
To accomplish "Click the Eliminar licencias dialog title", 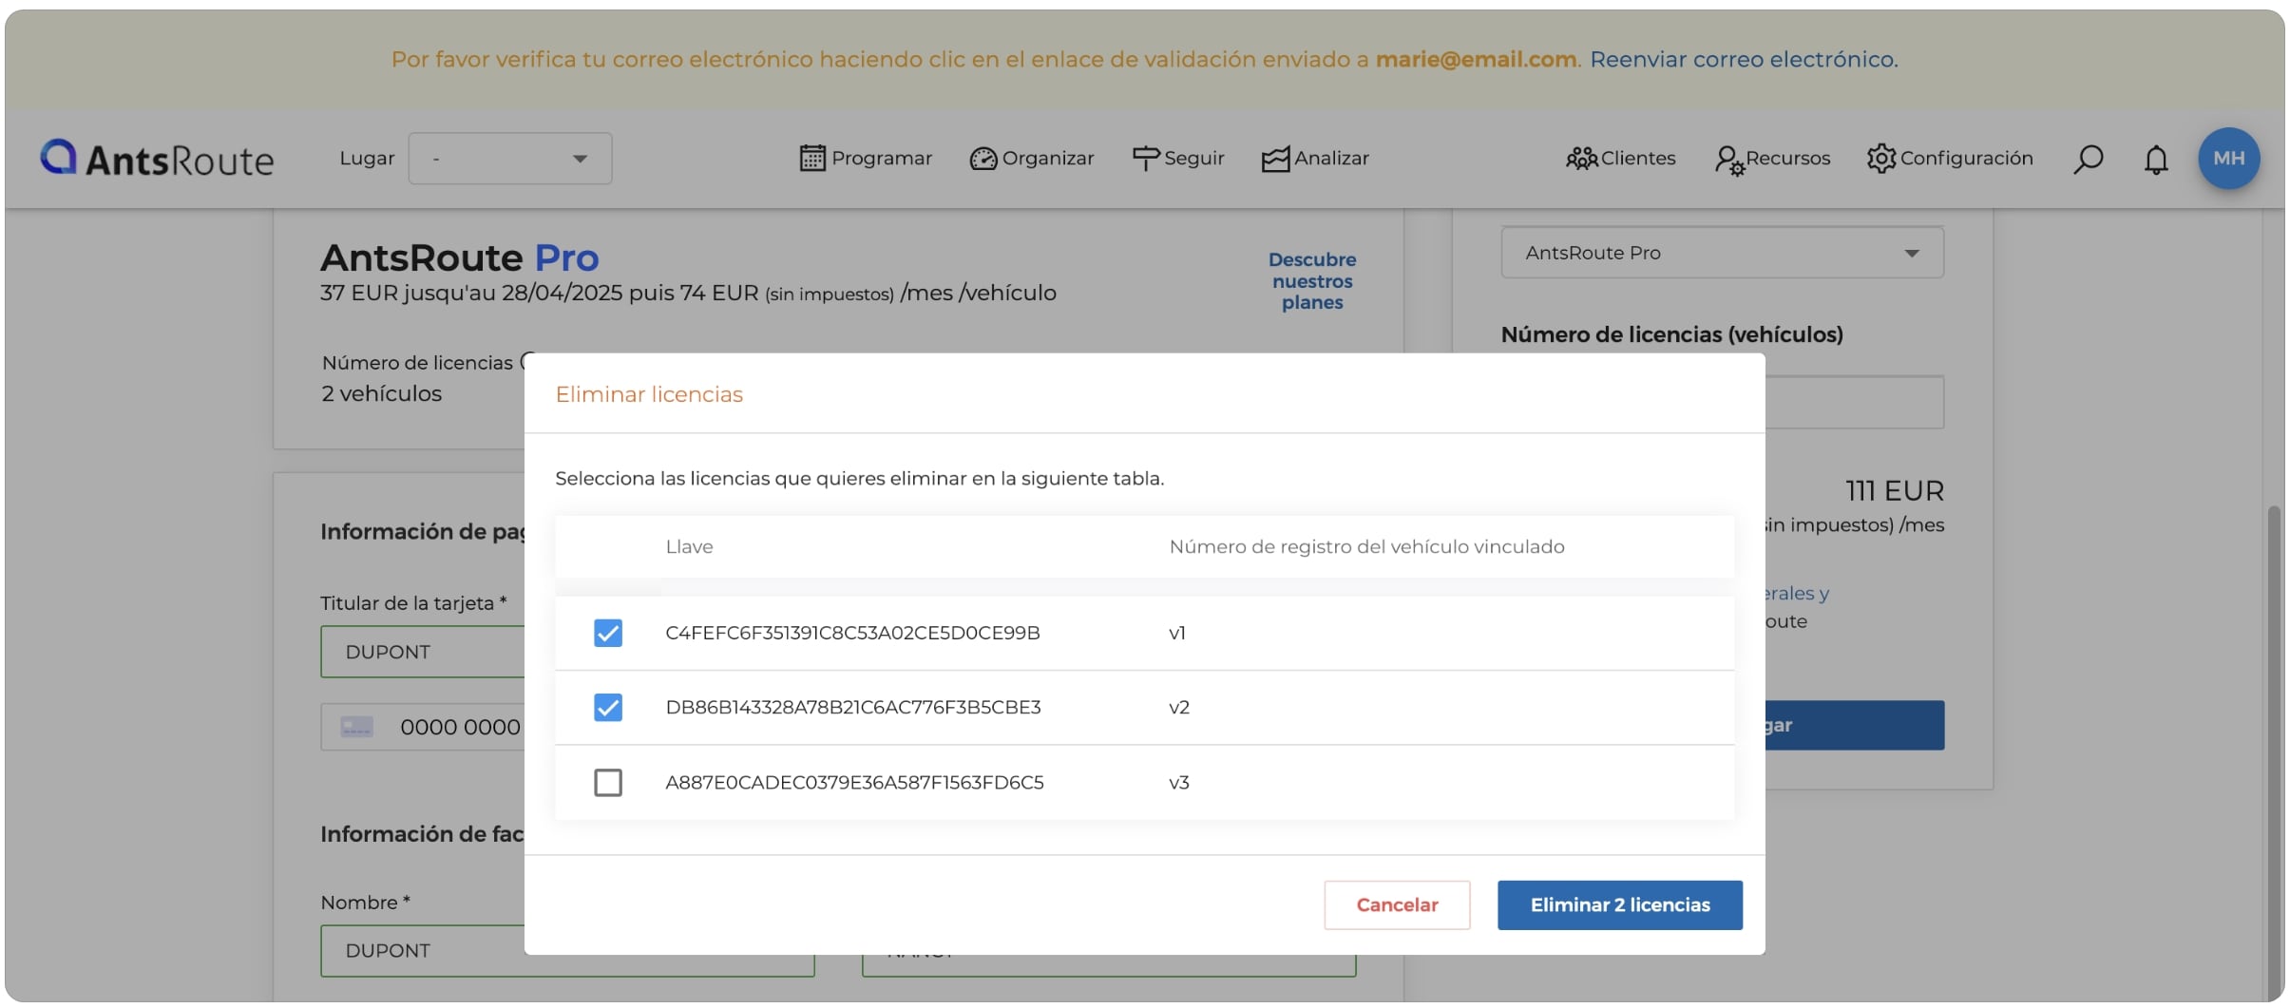I will click(x=649, y=394).
